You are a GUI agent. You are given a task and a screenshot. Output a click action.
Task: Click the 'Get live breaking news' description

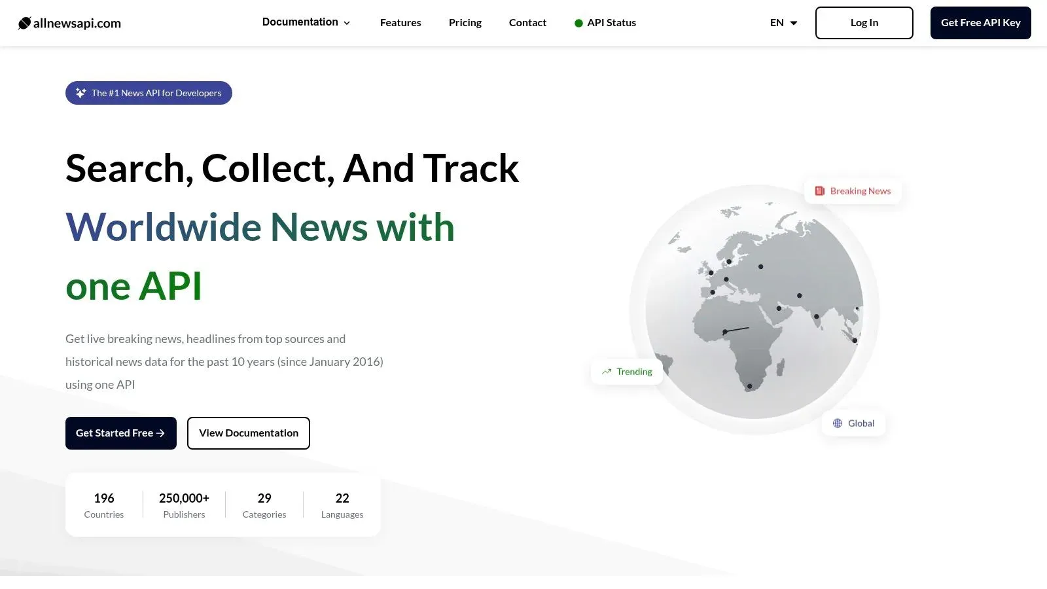pos(224,362)
